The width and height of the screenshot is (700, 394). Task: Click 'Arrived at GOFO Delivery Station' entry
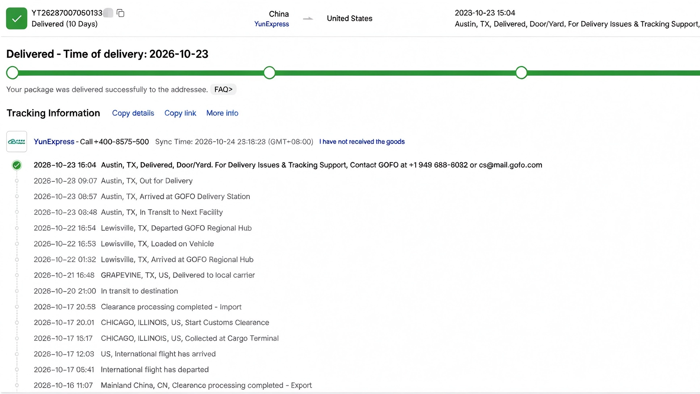[176, 197]
